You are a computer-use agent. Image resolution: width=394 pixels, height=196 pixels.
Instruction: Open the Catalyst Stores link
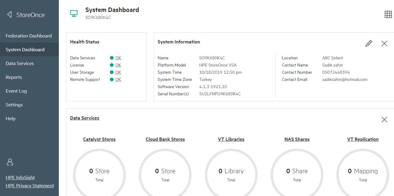[x=99, y=139]
